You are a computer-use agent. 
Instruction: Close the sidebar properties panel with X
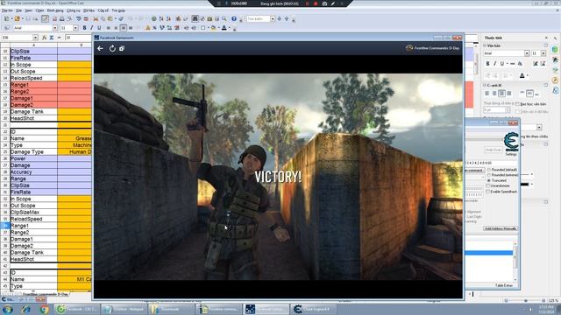tap(546, 38)
